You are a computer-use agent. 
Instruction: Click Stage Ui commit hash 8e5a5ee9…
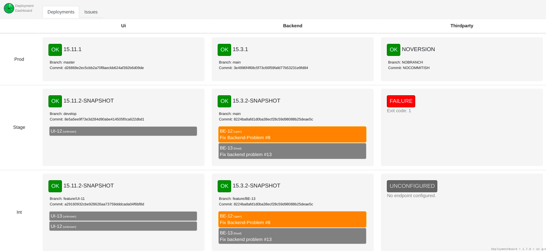[x=104, y=119]
